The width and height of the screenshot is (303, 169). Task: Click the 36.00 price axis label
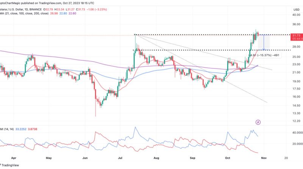click(296, 24)
